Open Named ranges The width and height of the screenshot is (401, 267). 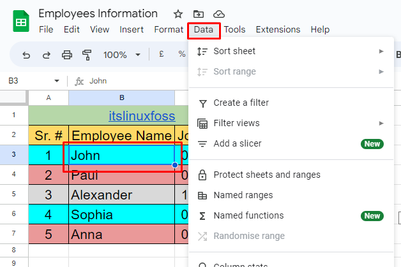(x=291, y=195)
